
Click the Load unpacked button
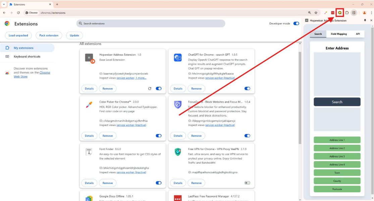coord(18,36)
